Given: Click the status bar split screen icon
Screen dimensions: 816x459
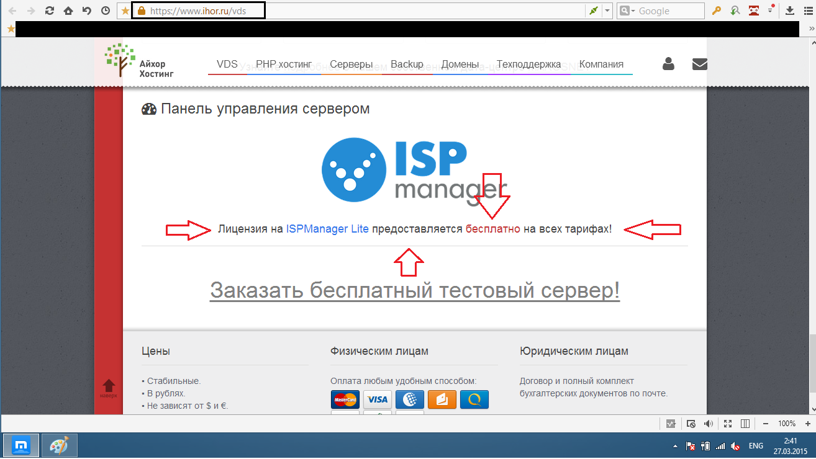Looking at the screenshot, I should pos(745,424).
